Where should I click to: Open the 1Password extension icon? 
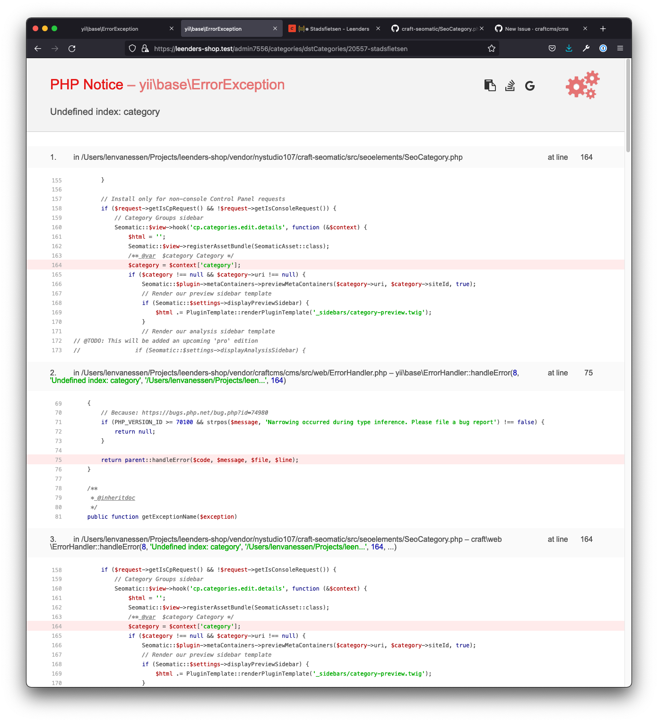point(603,48)
